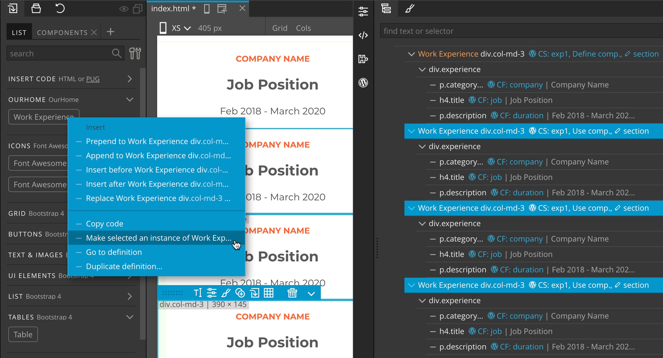This screenshot has height=358, width=663.
Task: Click the element toolbar drag handle dots
Action: (173, 293)
